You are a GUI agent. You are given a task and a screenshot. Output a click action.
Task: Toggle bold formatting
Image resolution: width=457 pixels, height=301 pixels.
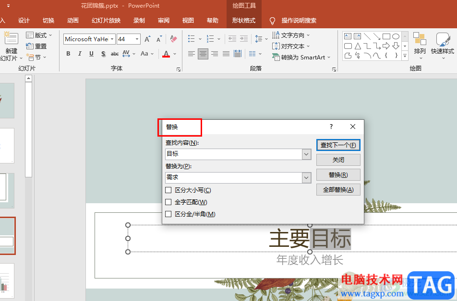click(68, 54)
